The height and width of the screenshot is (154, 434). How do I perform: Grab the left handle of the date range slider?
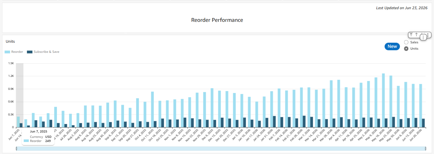[16, 149]
